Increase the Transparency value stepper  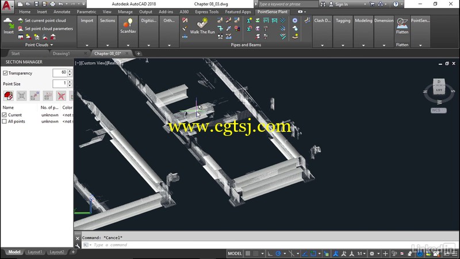(70, 71)
